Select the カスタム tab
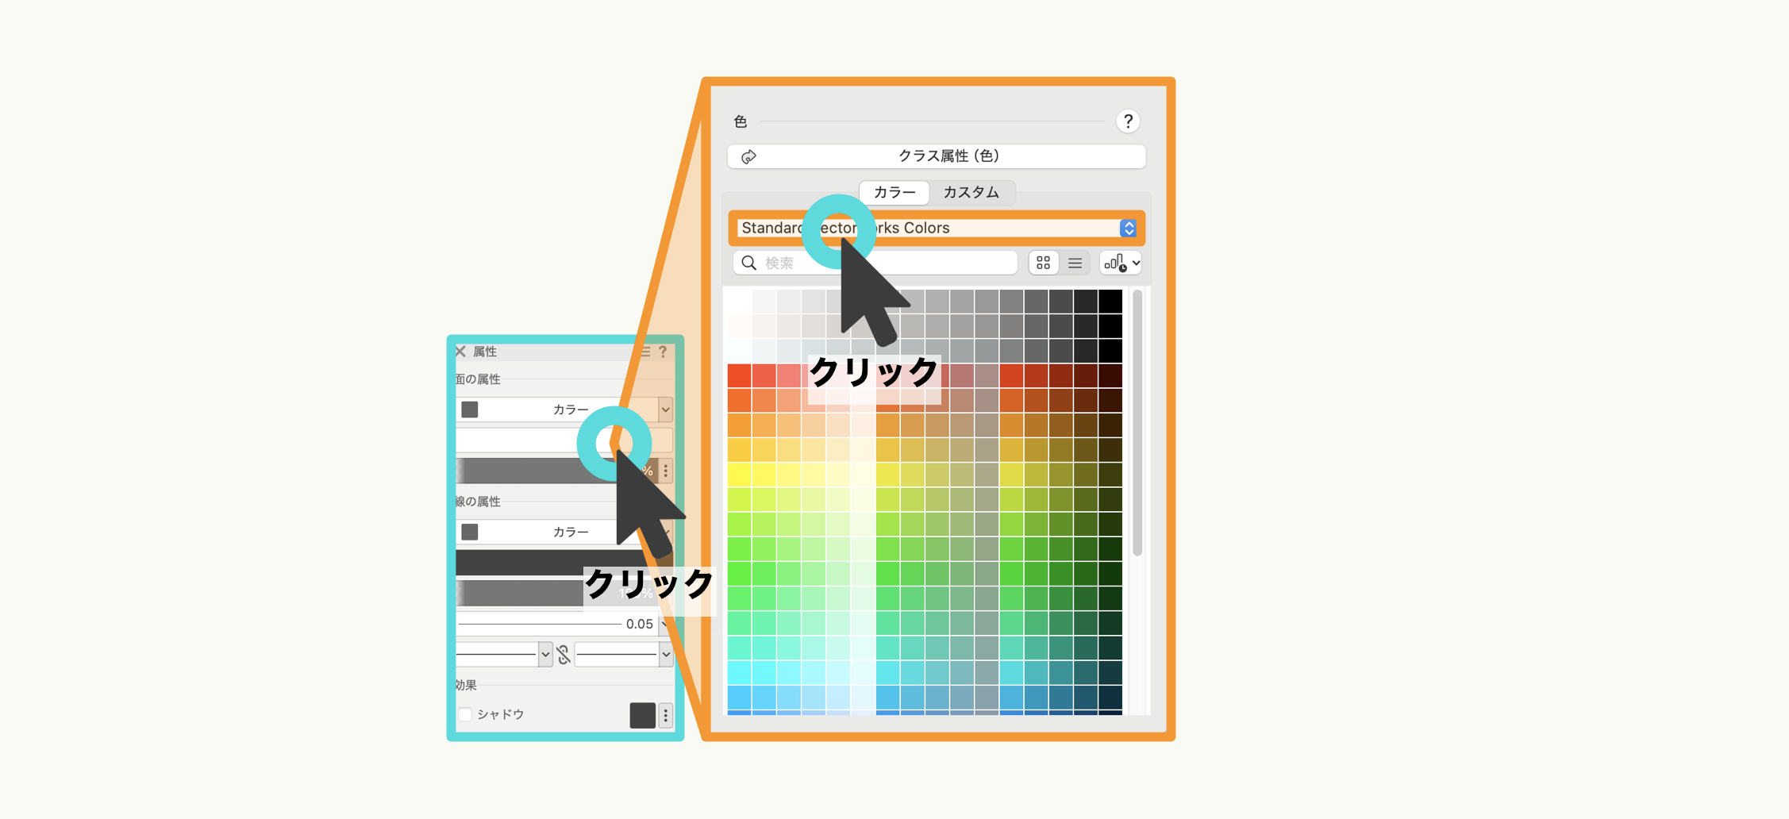 971,192
